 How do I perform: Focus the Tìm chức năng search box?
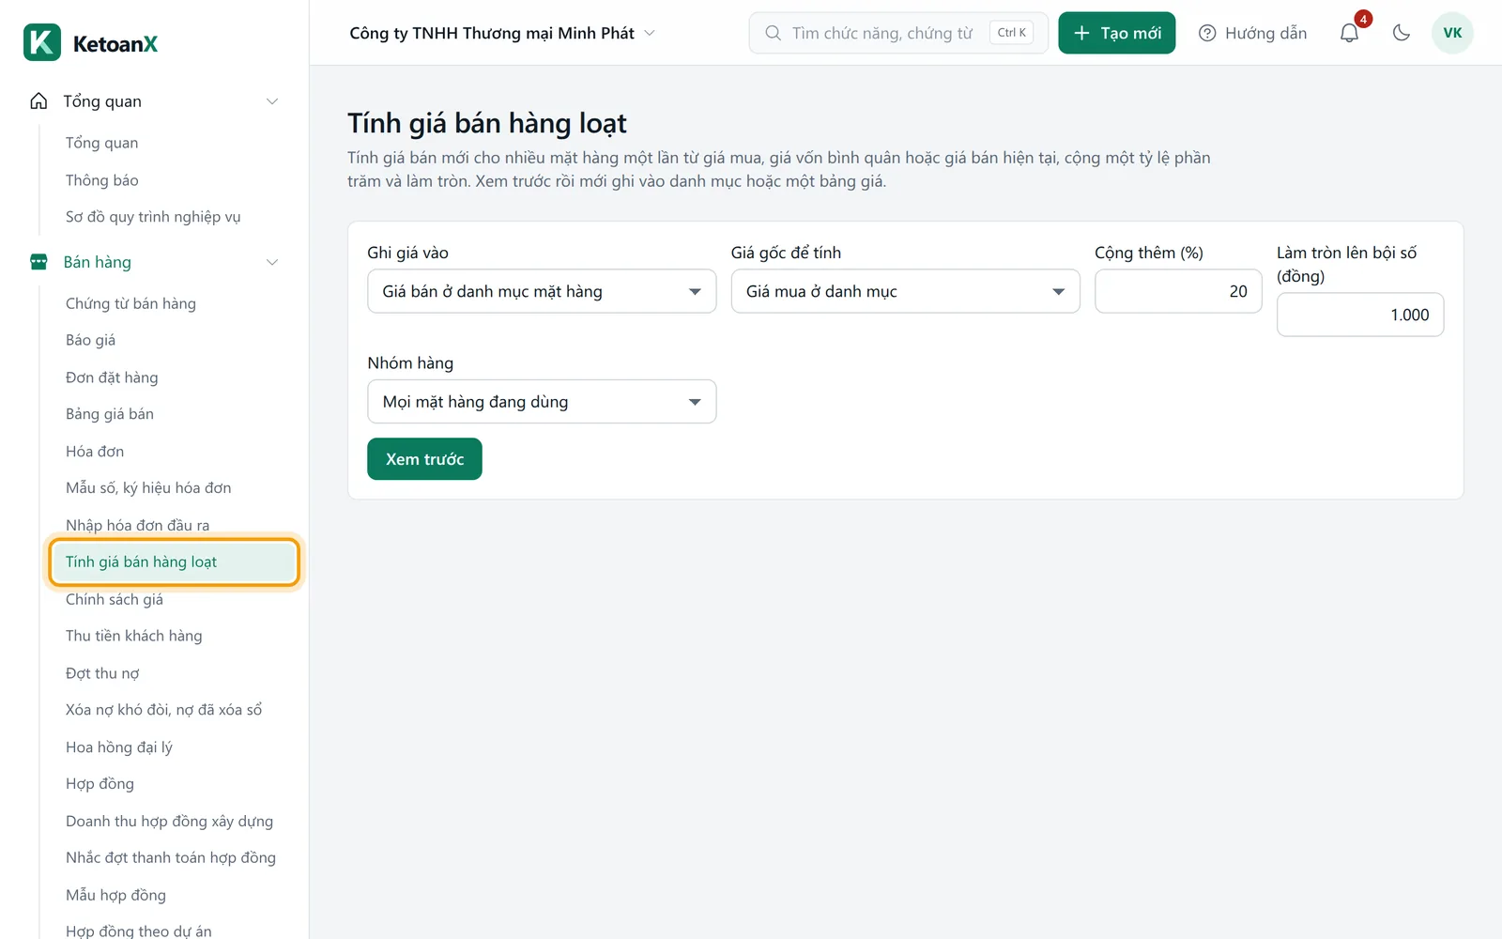(898, 33)
